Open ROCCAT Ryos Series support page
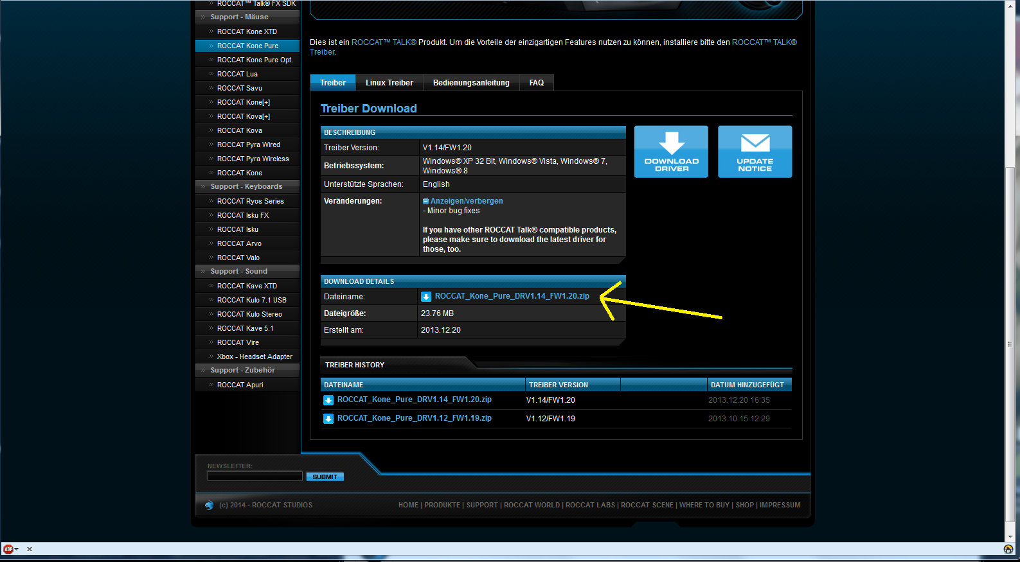1020x562 pixels. [x=247, y=201]
